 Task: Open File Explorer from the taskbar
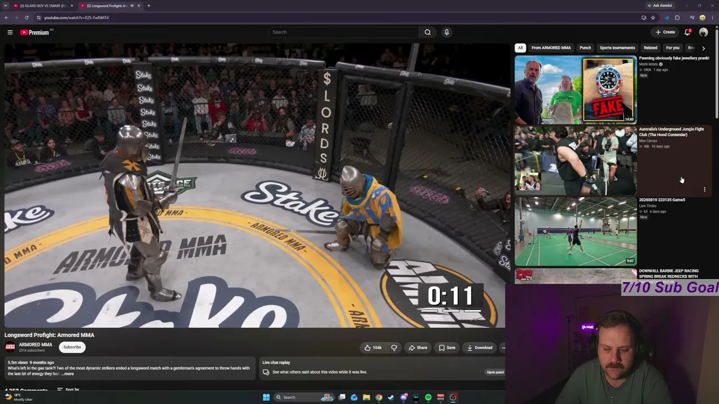366,397
